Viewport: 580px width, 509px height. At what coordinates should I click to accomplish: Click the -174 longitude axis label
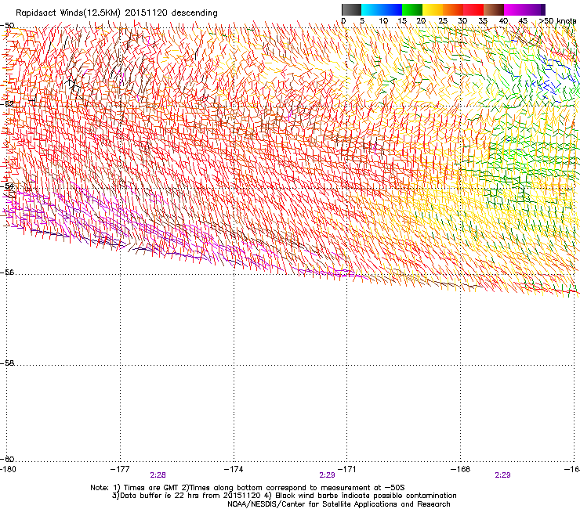point(234,469)
